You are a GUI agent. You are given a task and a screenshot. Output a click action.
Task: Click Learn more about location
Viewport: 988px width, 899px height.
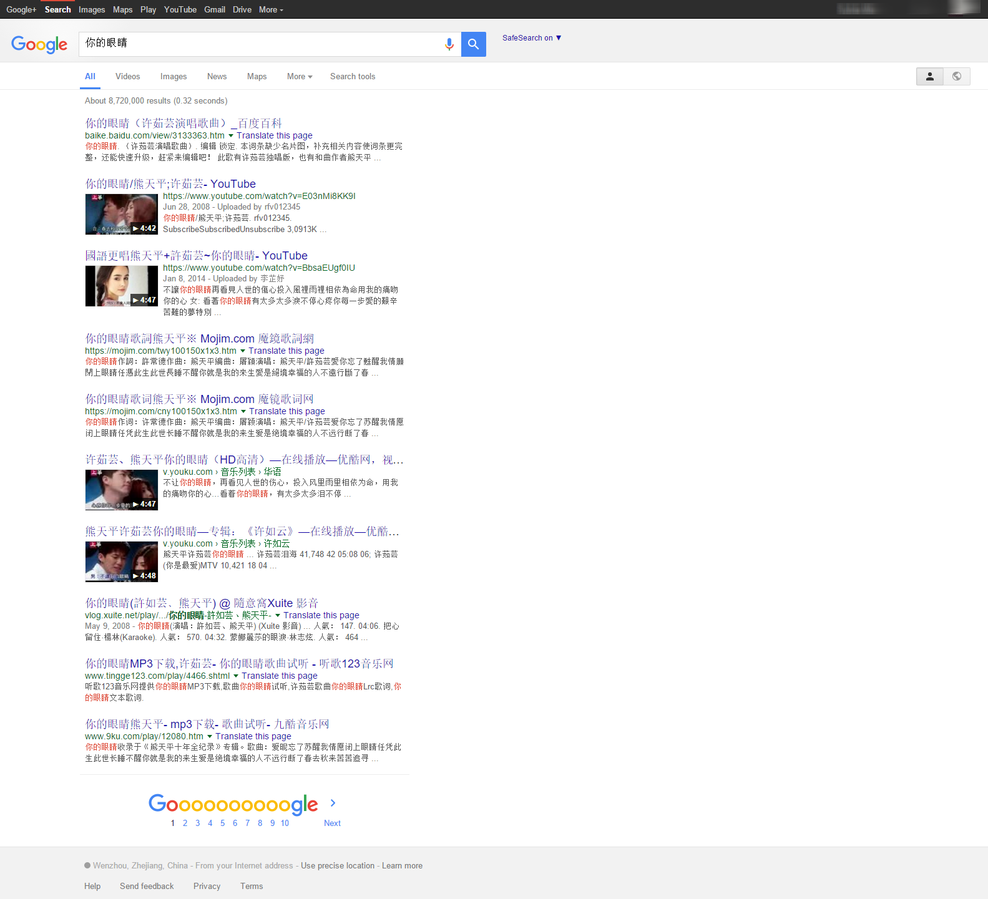point(402,865)
